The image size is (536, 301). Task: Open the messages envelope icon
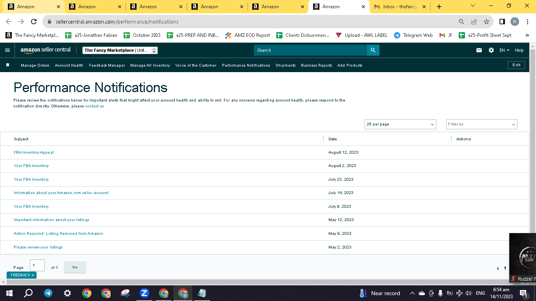479,50
